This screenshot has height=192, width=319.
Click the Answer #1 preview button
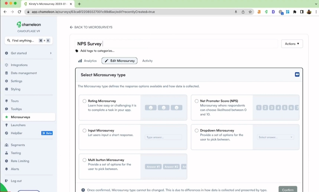[153, 167]
